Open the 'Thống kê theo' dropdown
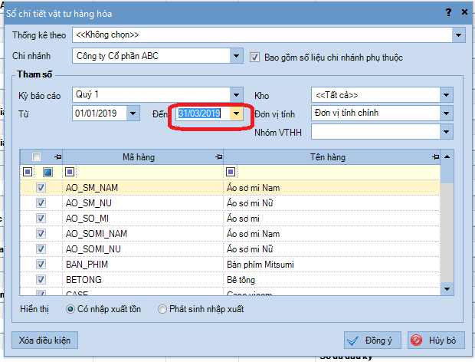 458,35
